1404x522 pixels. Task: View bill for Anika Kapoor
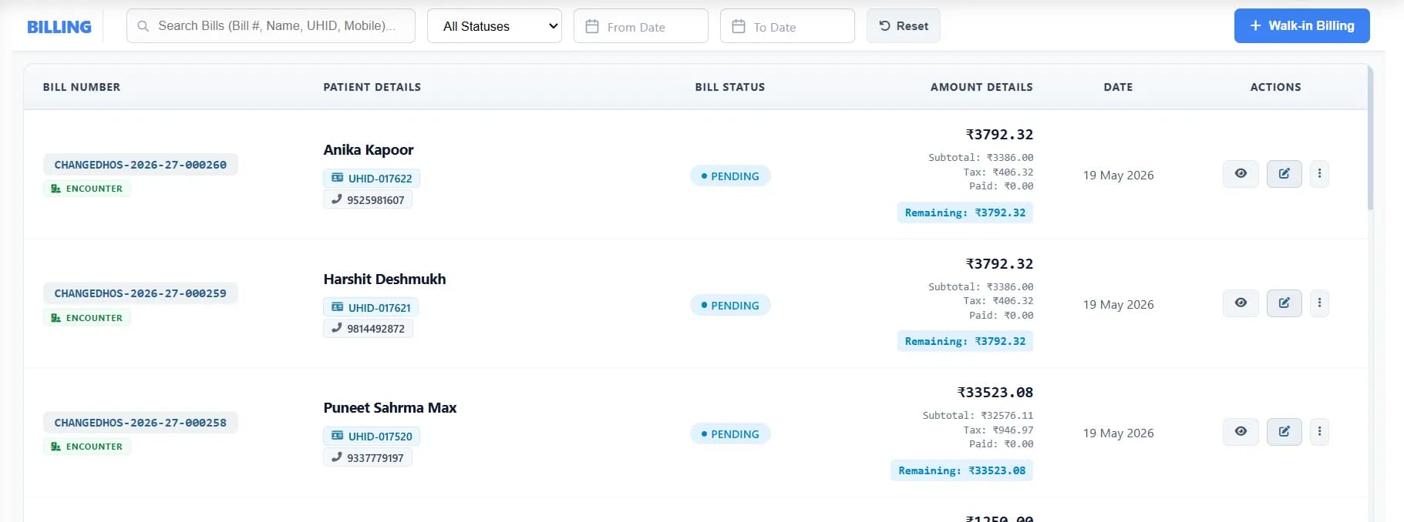[1241, 174]
